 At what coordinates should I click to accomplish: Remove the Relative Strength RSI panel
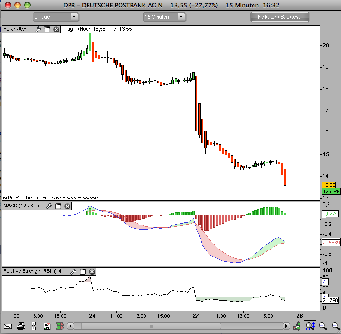pyautogui.click(x=92, y=271)
